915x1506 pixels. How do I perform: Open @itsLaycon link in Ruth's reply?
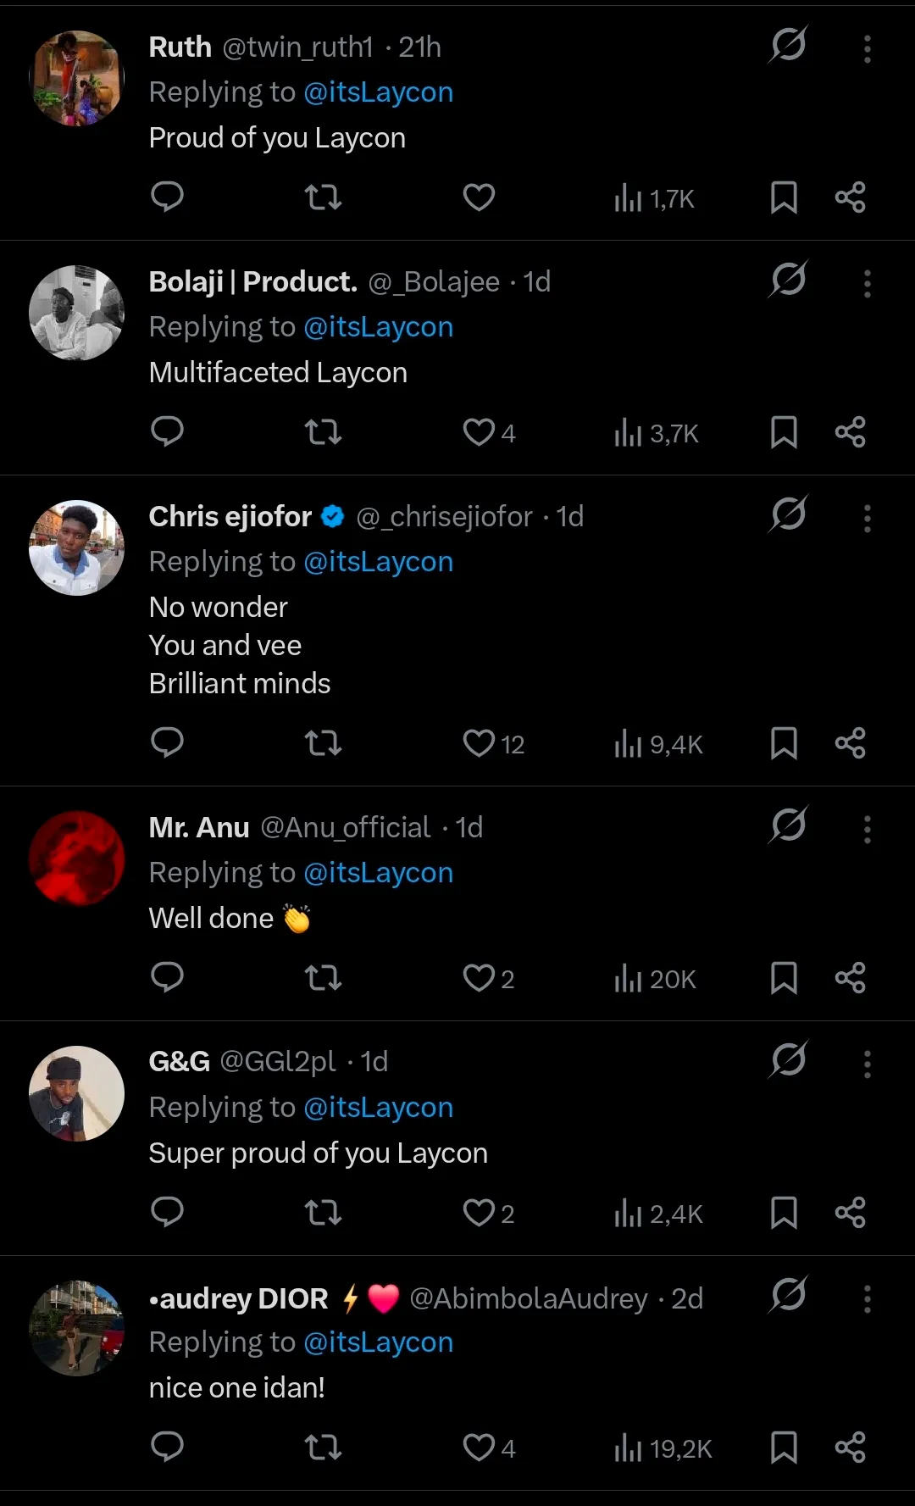[378, 92]
